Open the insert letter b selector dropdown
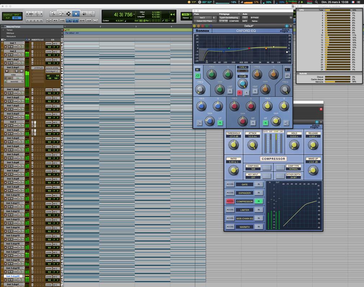The width and height of the screenshot is (364, 287). [214, 18]
